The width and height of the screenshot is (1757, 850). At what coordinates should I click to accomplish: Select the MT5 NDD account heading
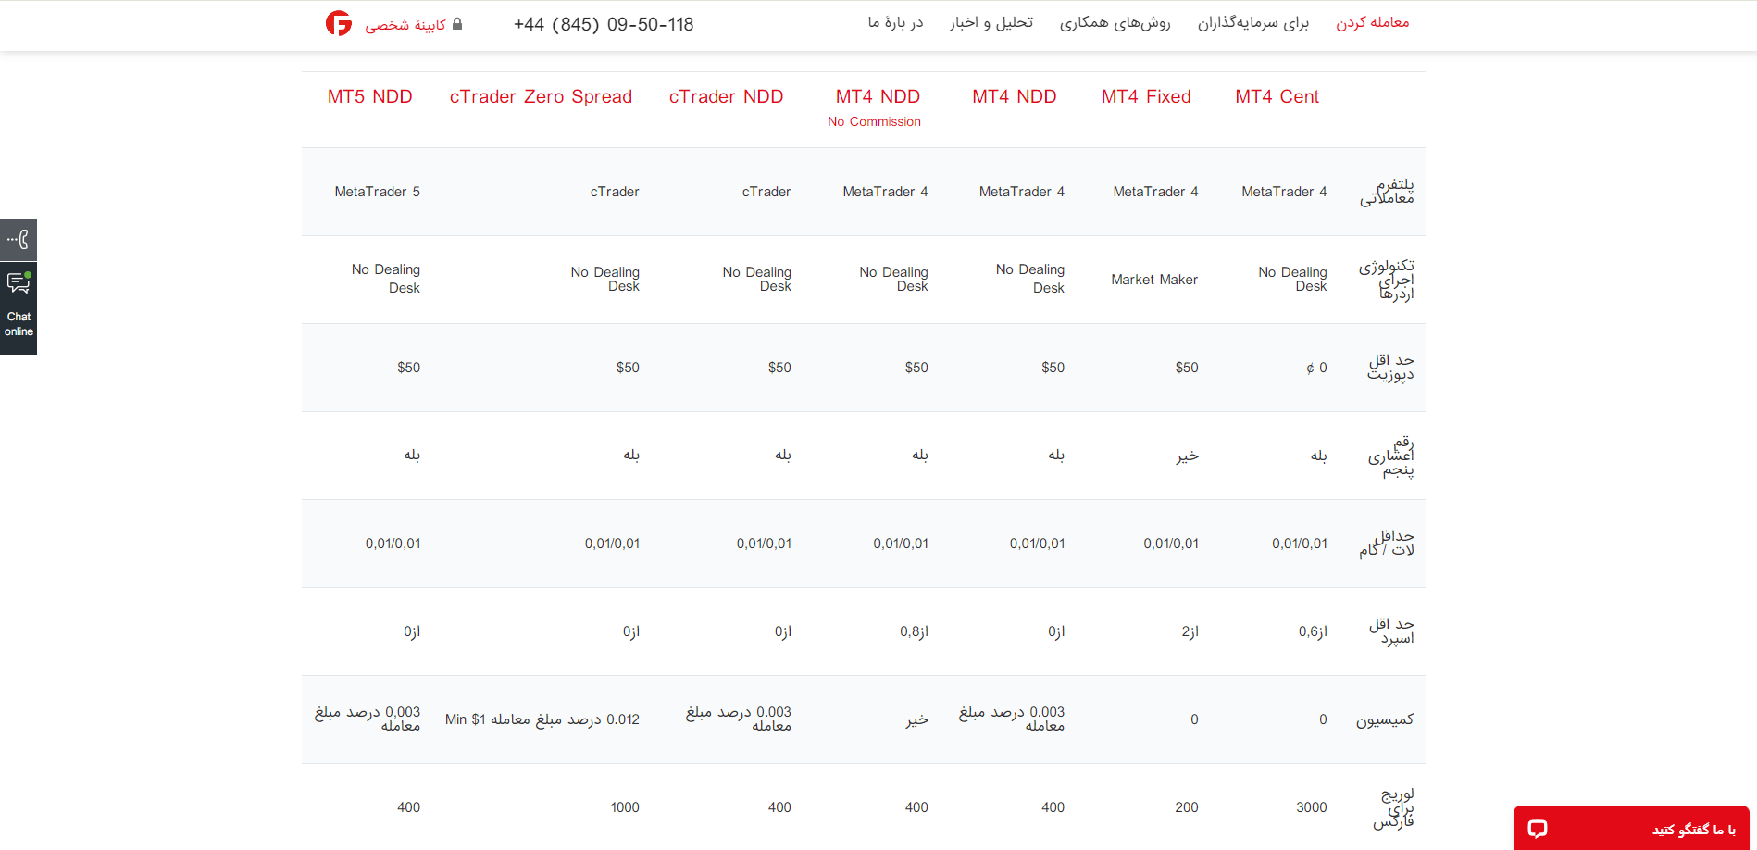click(370, 97)
